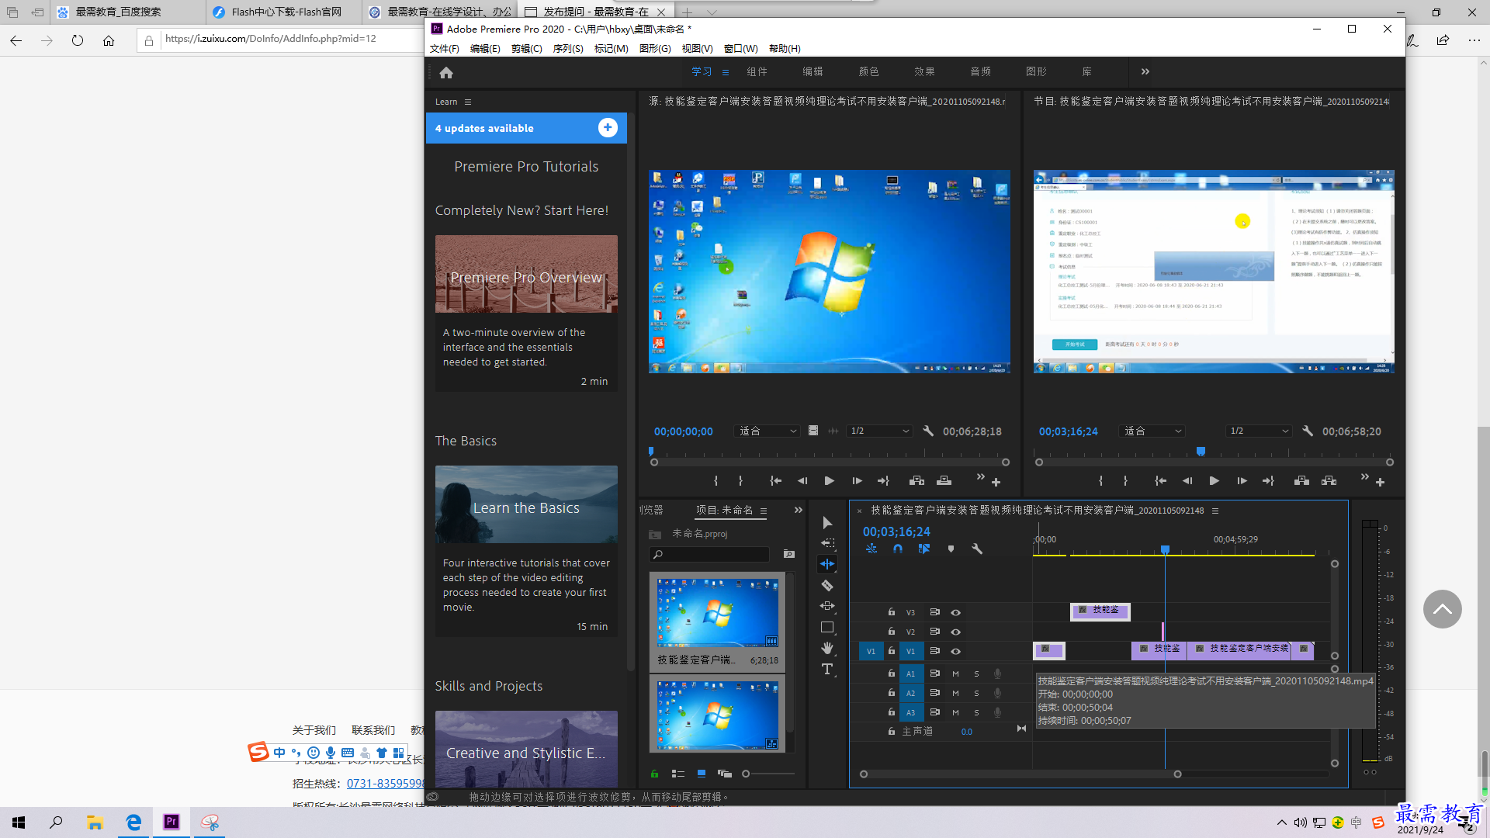
Task: Expand workspace overflow chevrons
Action: [x=1145, y=71]
